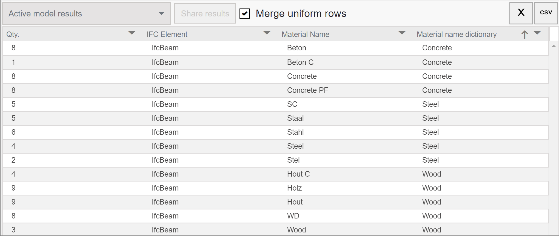The height and width of the screenshot is (236, 559).
Task: Click the scrollbar up arrow
Action: coord(554,46)
